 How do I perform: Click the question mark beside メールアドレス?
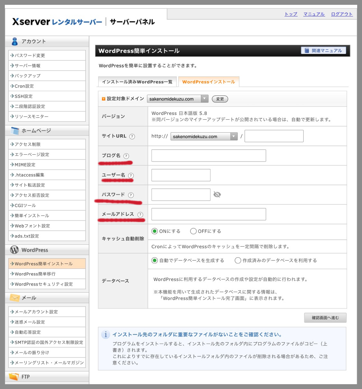click(140, 215)
